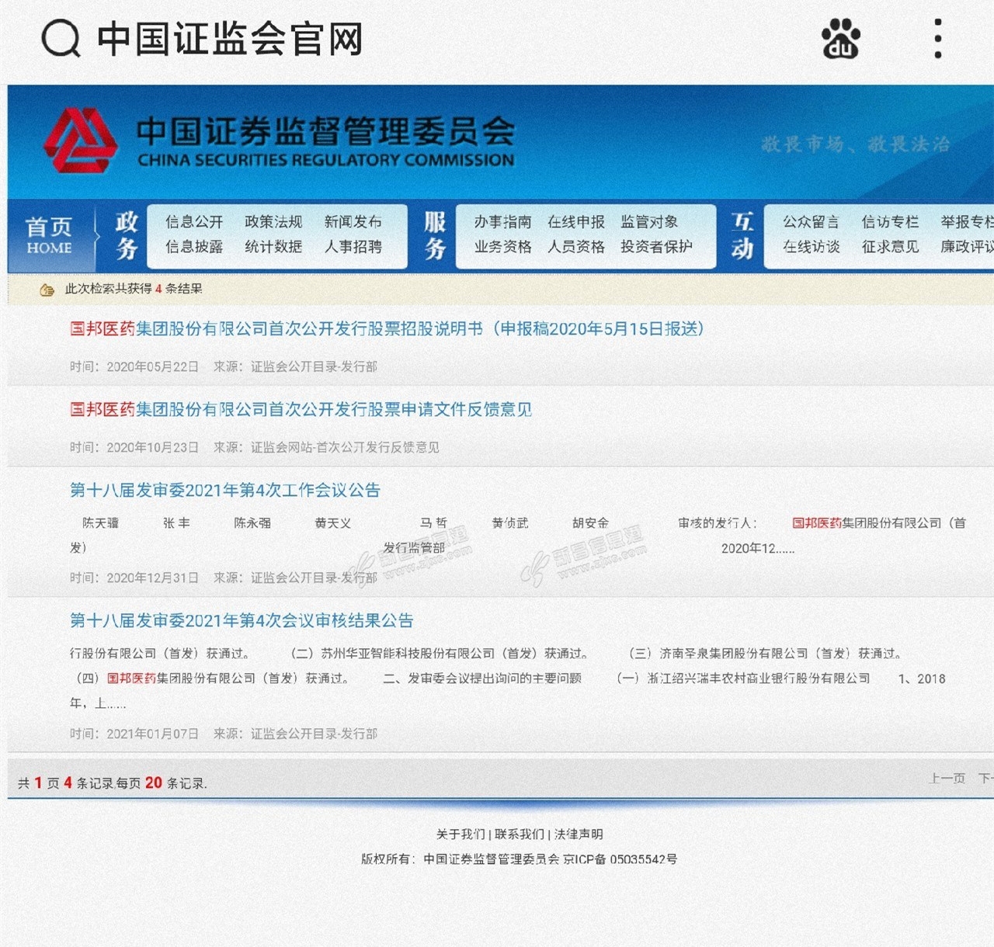Open 办事指南 service link
This screenshot has height=947, width=994.
(x=502, y=222)
